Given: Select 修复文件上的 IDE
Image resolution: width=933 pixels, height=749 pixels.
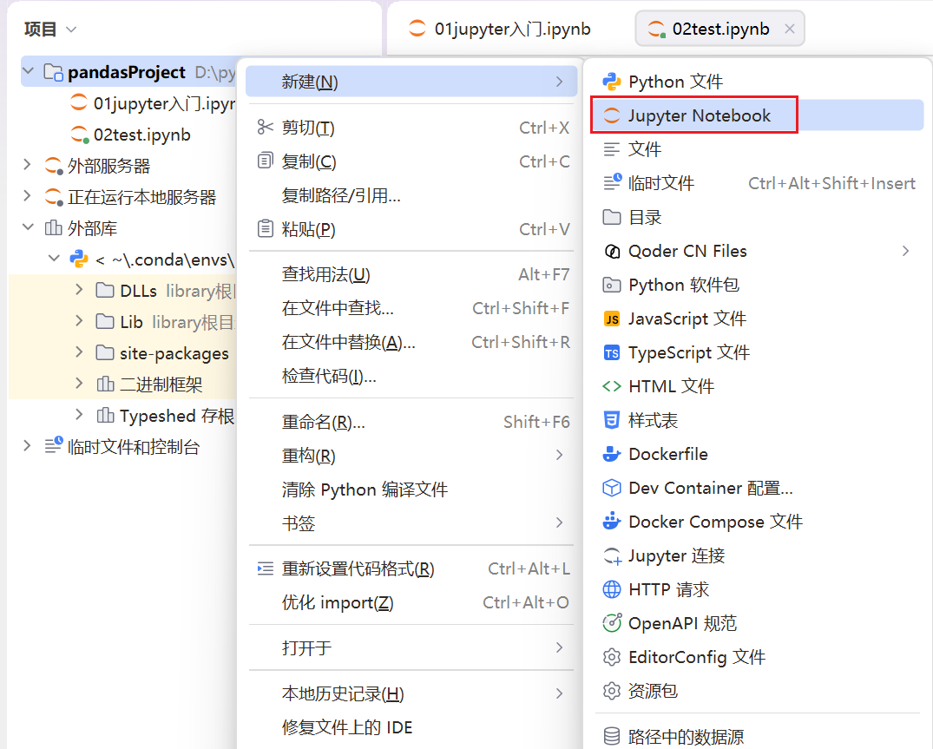Looking at the screenshot, I should tap(411, 727).
